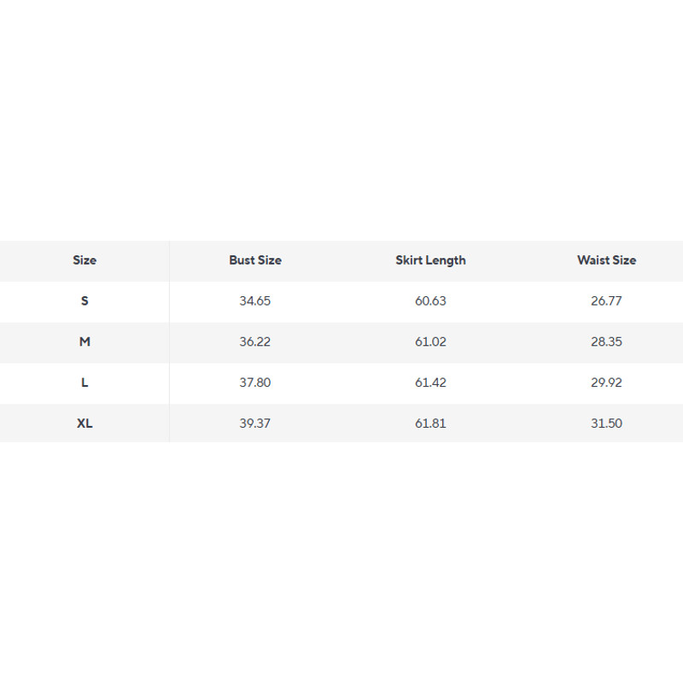Click bust value 37.80 for size L

255,382
